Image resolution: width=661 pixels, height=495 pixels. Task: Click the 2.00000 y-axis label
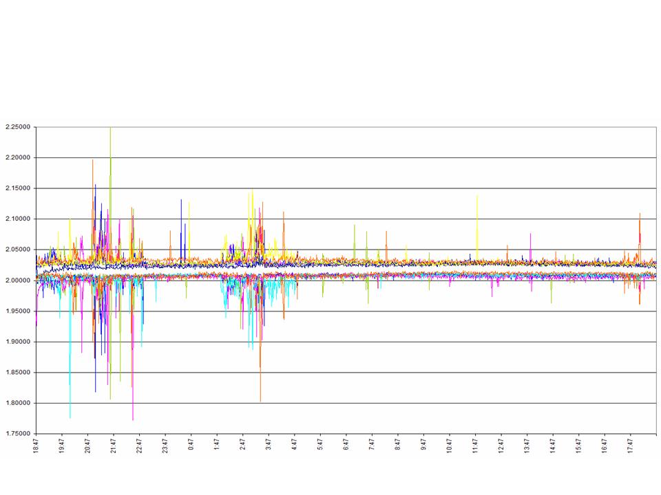(x=18, y=280)
